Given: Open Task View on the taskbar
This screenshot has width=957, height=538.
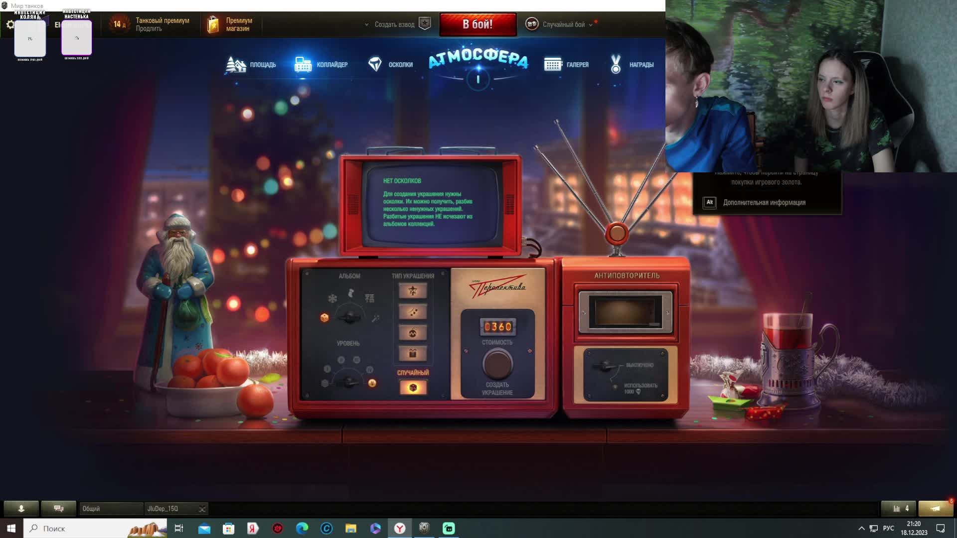Looking at the screenshot, I should click(x=179, y=528).
